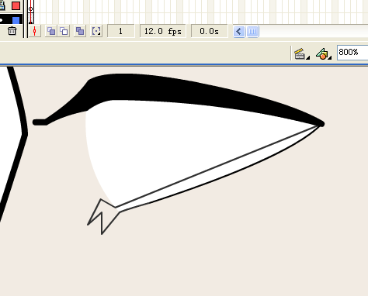
Task: Click the timeline scroll left arrow
Action: coord(239,32)
